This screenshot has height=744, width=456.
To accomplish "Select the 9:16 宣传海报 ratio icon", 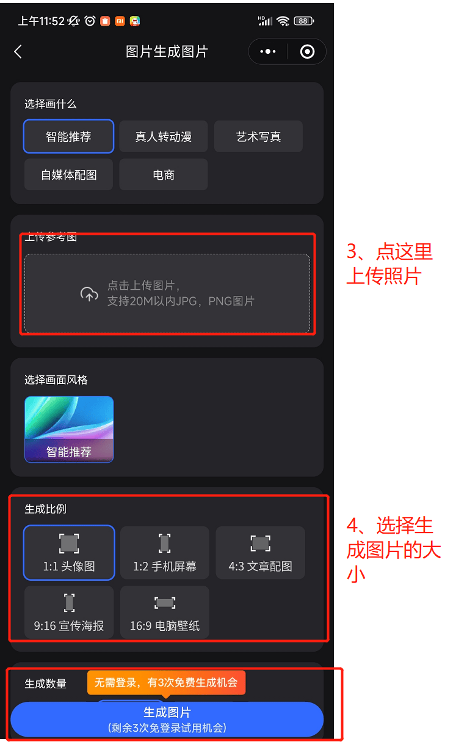I will 69,603.
